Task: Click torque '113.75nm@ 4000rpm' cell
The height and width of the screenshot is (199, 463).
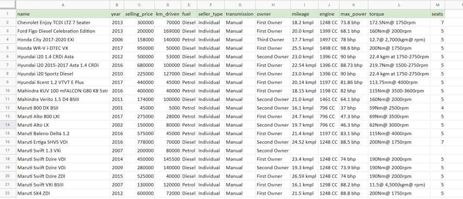Action: [399, 82]
